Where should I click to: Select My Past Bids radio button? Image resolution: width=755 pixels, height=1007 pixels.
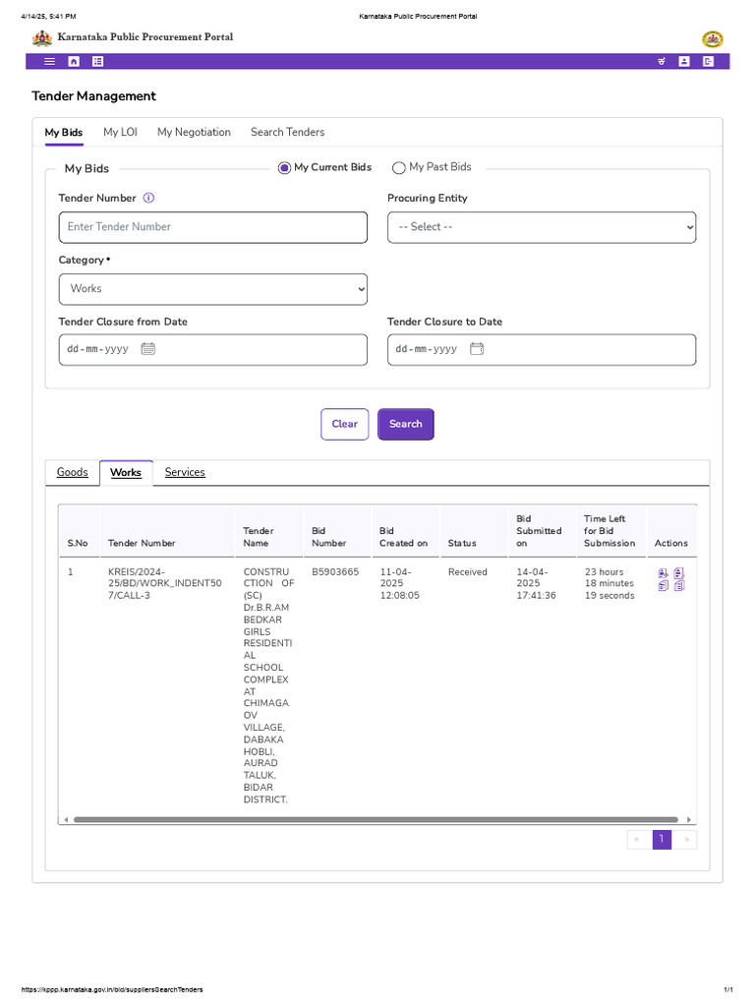[x=399, y=167]
